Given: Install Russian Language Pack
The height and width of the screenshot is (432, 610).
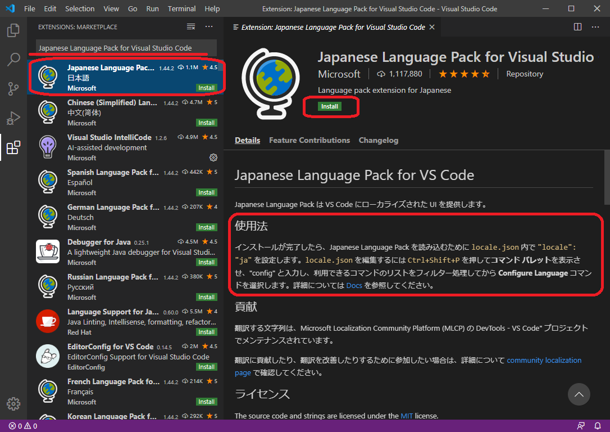Looking at the screenshot, I should [x=206, y=297].
